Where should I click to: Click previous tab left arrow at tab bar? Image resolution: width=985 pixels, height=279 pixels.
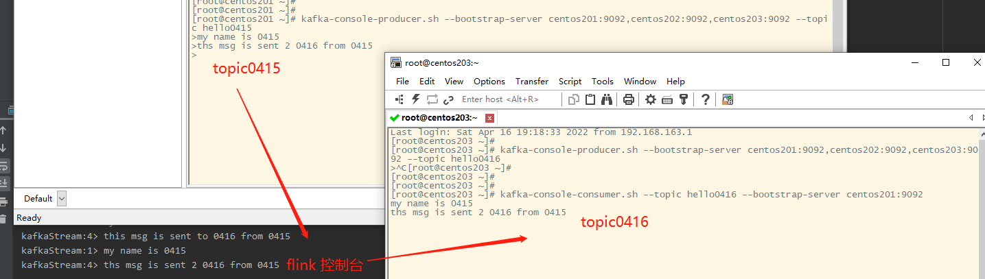tap(971, 118)
